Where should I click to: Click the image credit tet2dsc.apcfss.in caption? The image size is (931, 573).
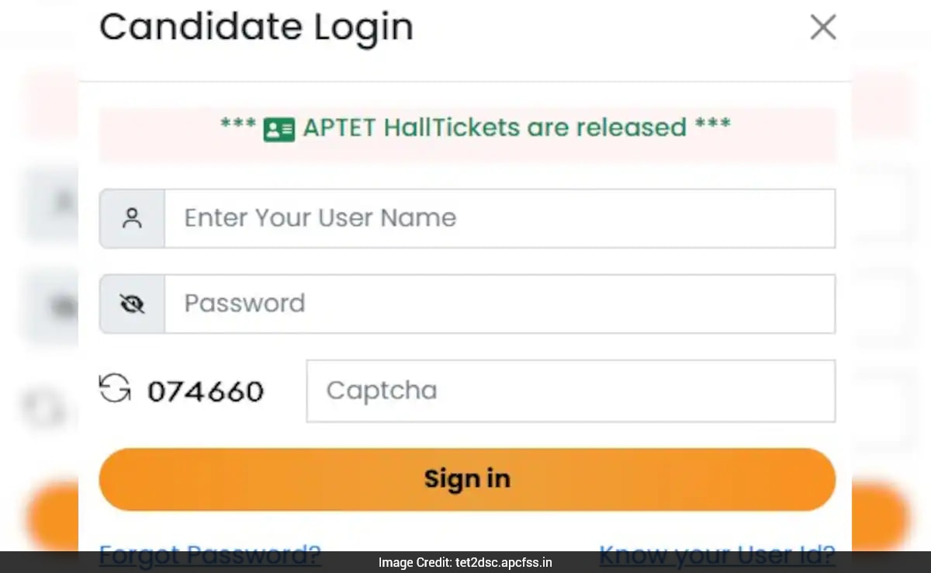pos(465,562)
